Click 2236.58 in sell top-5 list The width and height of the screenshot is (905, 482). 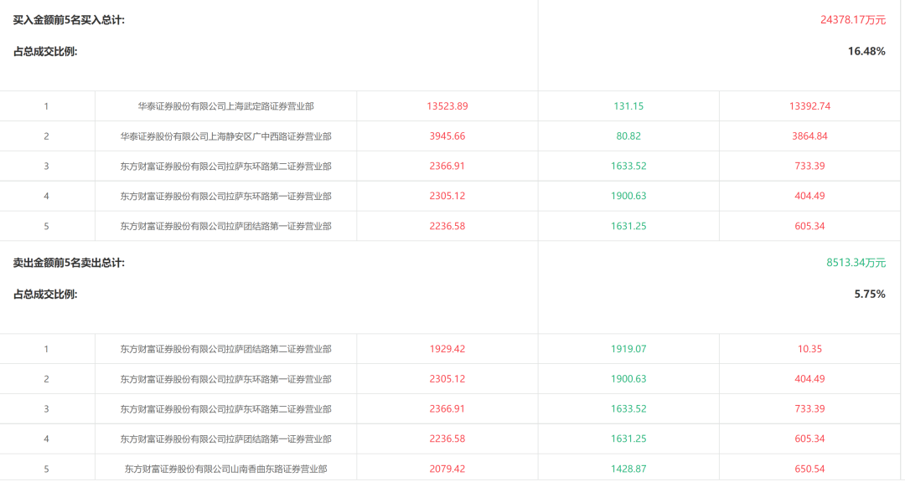[447, 438]
